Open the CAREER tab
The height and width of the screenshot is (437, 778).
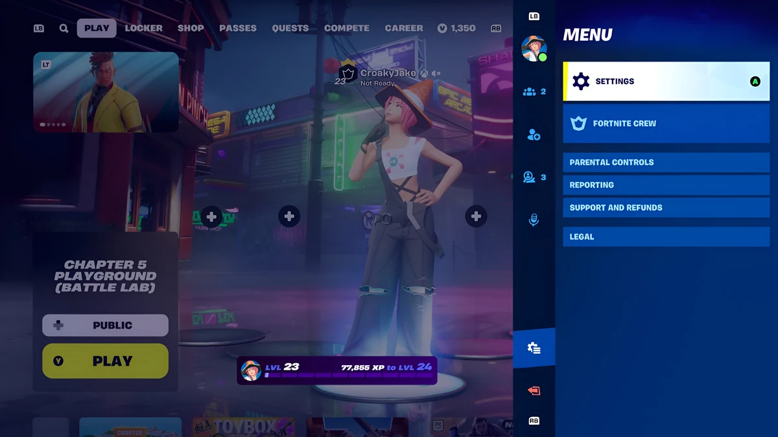tap(403, 28)
